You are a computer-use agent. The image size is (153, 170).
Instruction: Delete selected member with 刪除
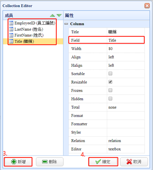[x=50, y=162]
